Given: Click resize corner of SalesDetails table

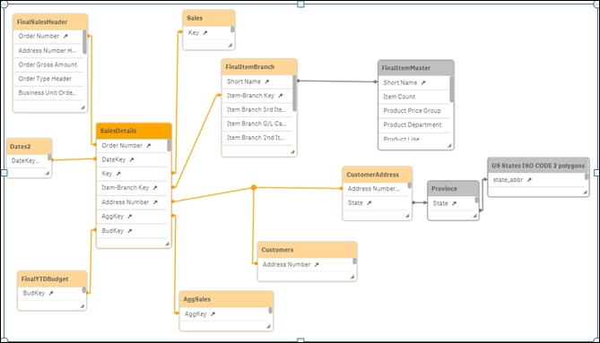Looking at the screenshot, I should click(167, 244).
